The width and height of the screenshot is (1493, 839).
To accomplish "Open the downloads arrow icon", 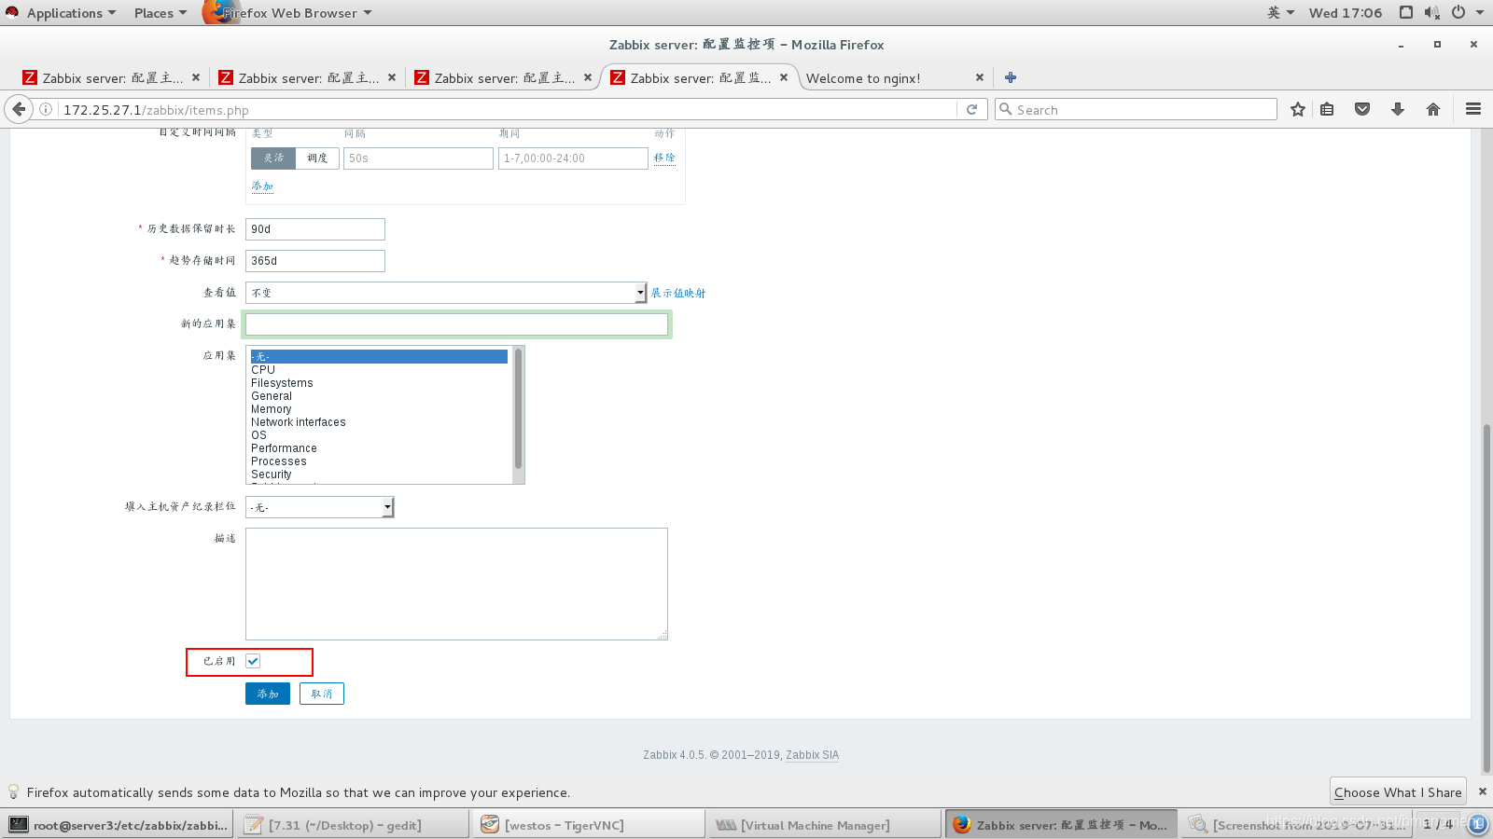I will (x=1398, y=109).
